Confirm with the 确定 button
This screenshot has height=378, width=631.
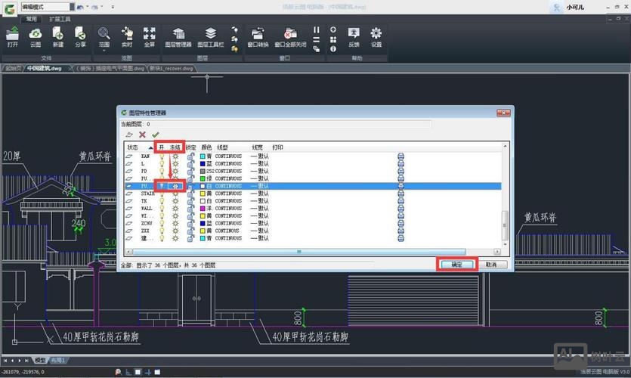456,265
